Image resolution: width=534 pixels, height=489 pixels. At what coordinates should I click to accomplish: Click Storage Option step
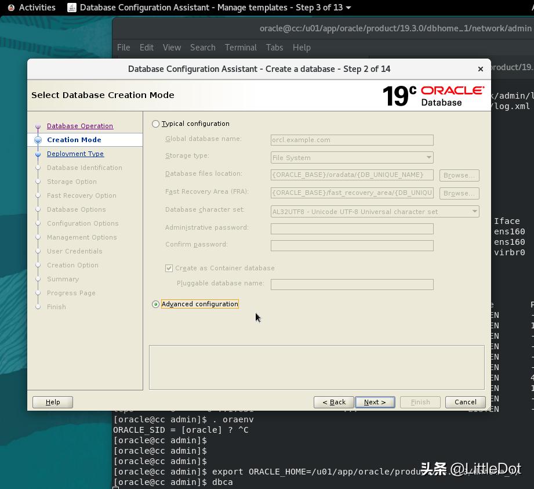pos(72,182)
